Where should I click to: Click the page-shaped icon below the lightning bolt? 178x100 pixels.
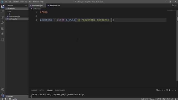[x=3, y=39]
